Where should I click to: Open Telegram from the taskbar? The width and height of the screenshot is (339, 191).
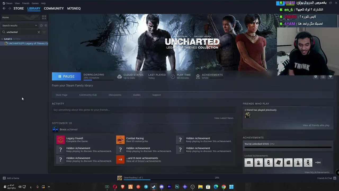coord(146,187)
